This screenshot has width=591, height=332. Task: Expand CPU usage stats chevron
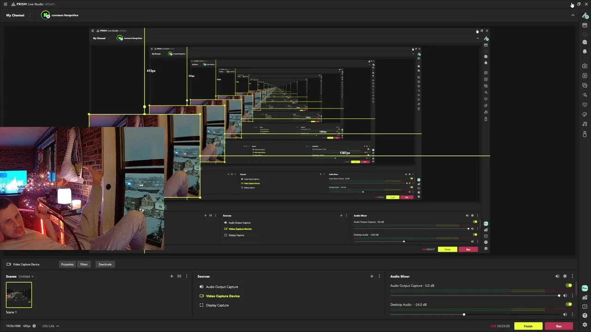57,326
